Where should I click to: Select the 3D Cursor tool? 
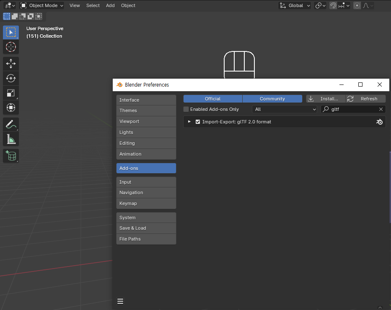pyautogui.click(x=11, y=47)
